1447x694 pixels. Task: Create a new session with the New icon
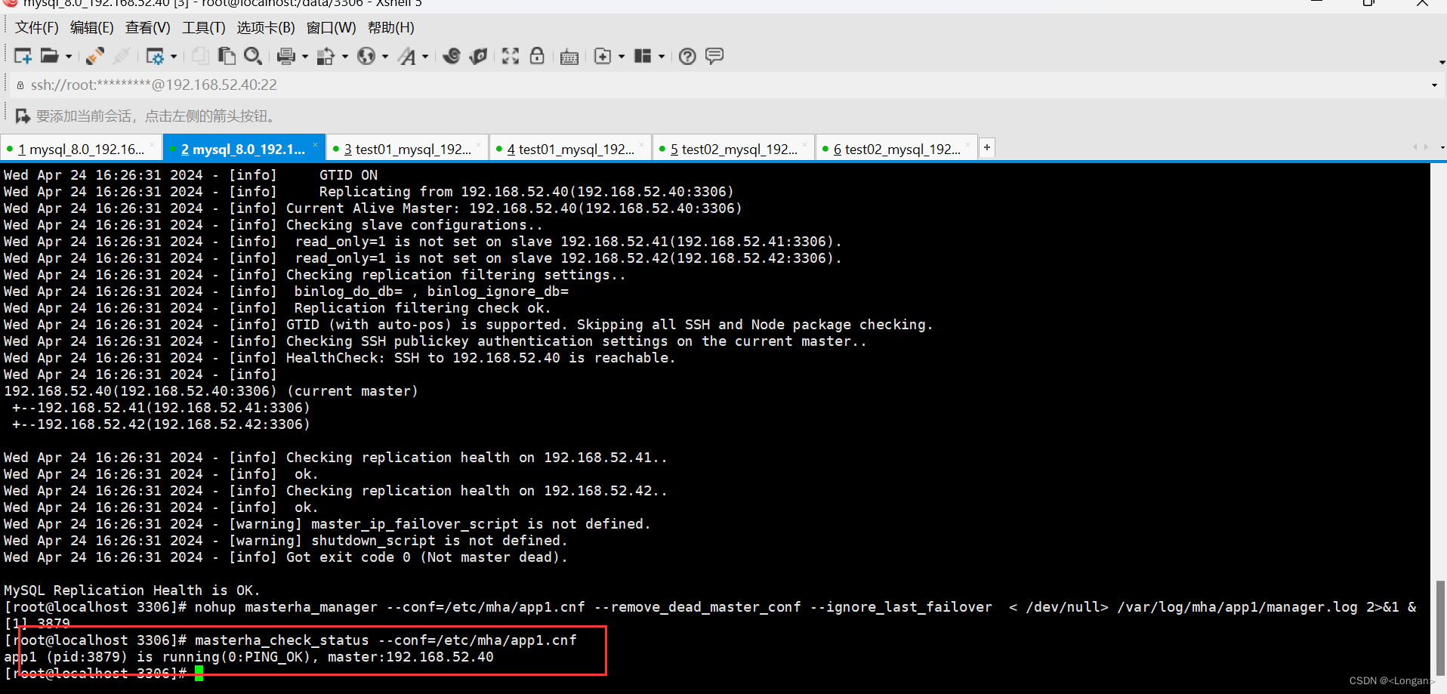coord(23,55)
